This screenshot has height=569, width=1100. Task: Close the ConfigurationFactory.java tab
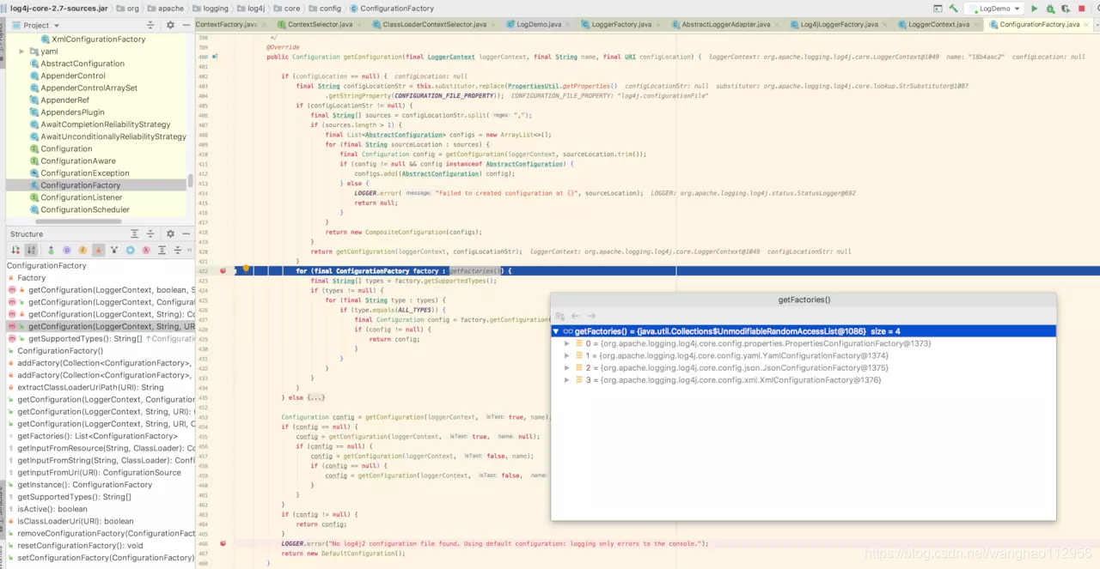coord(1087,24)
